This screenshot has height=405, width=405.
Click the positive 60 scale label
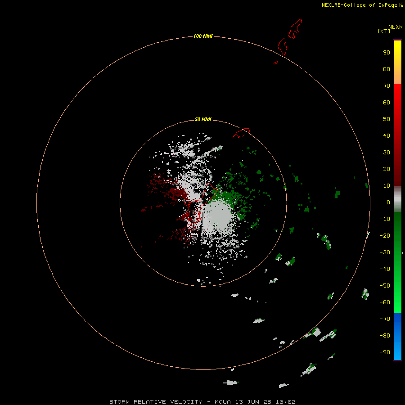(387, 102)
